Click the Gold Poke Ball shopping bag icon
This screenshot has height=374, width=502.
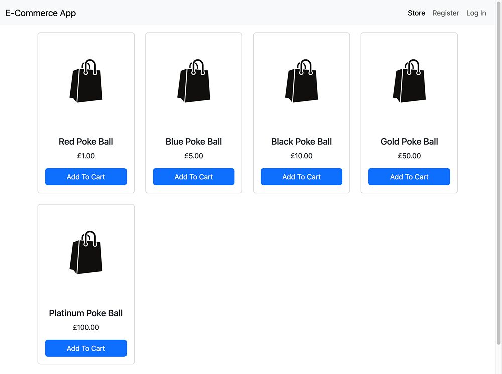pos(409,81)
